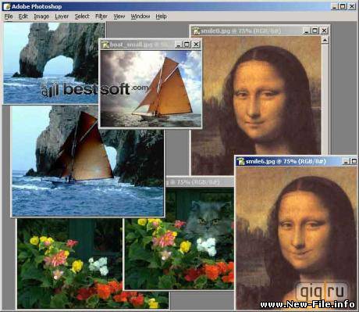The width and height of the screenshot is (359, 312).
Task: Select the boat_small.jpg title bar
Action: 151,45
